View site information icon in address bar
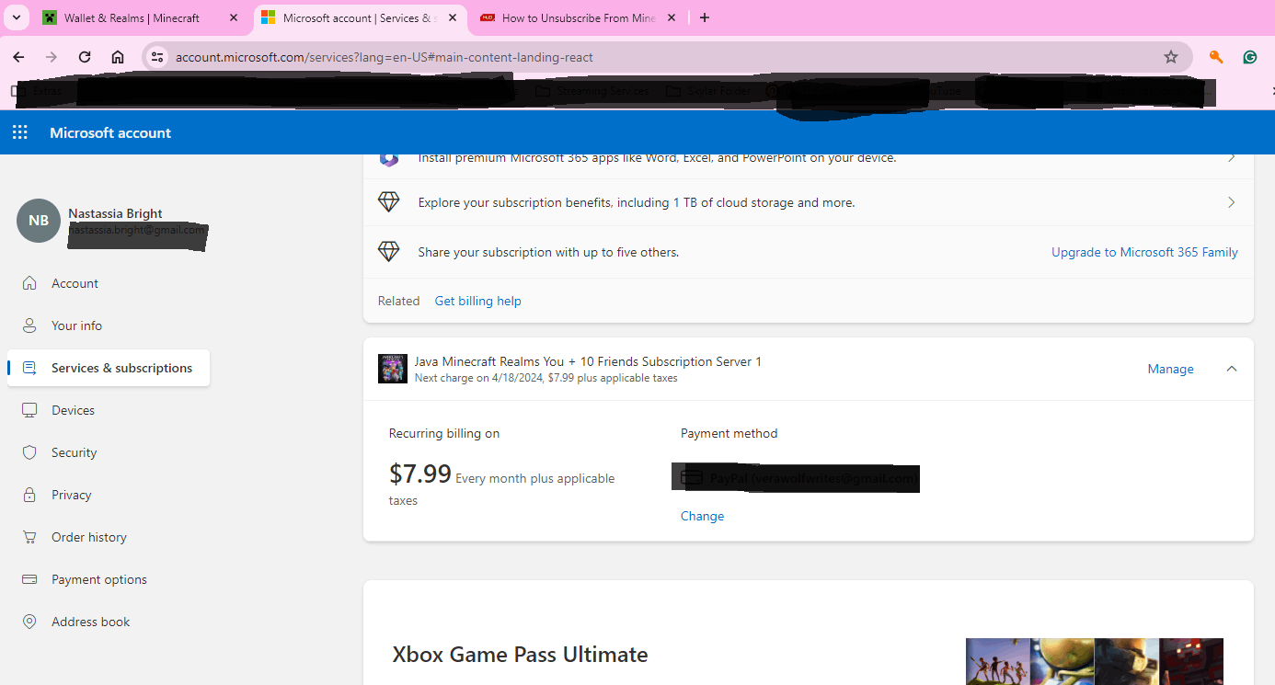The image size is (1275, 685). click(157, 57)
